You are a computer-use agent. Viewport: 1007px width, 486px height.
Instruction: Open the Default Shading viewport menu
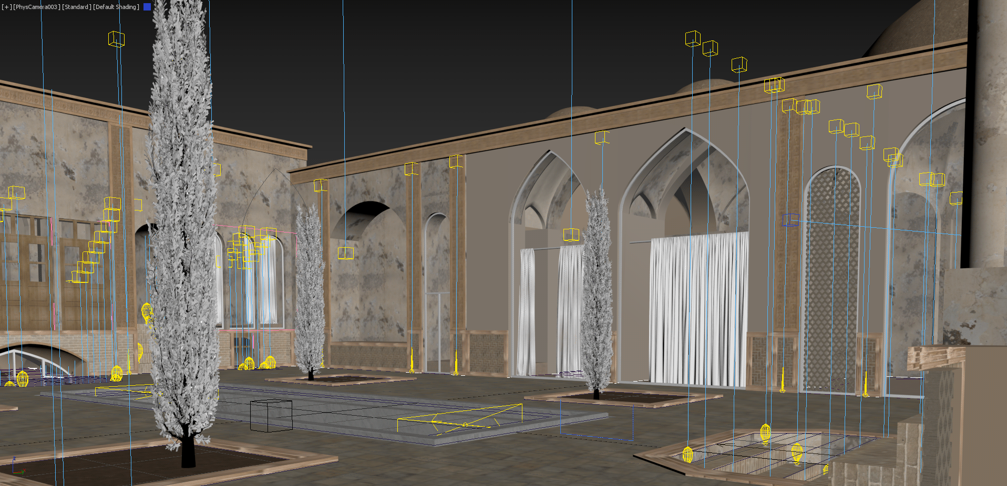tap(116, 7)
